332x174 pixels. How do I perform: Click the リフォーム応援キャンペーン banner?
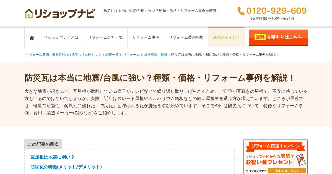pyautogui.click(x=276, y=157)
